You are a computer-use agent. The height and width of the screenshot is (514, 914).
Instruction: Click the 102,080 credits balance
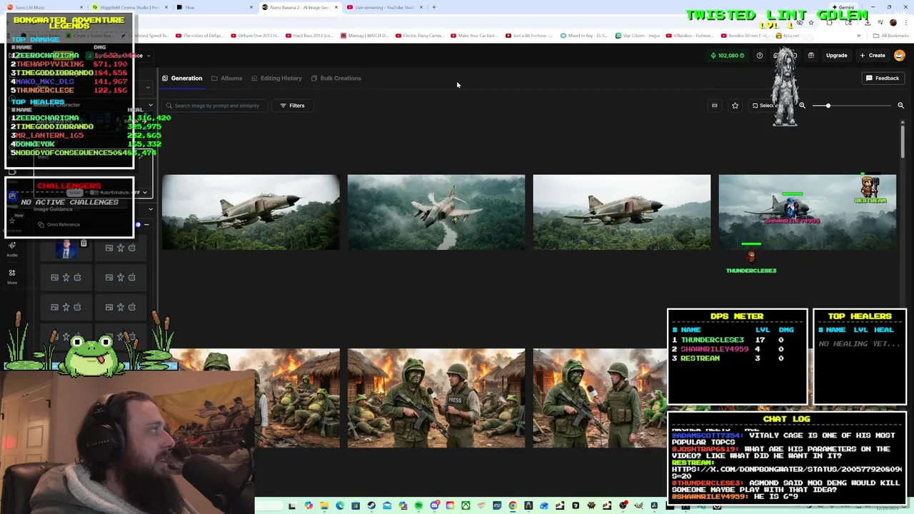(728, 56)
